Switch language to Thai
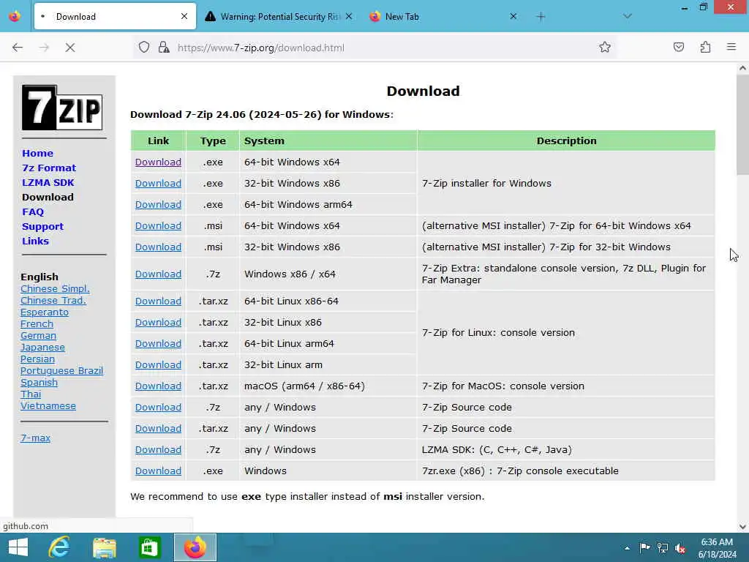Screen dimensions: 749x562 click(31, 394)
